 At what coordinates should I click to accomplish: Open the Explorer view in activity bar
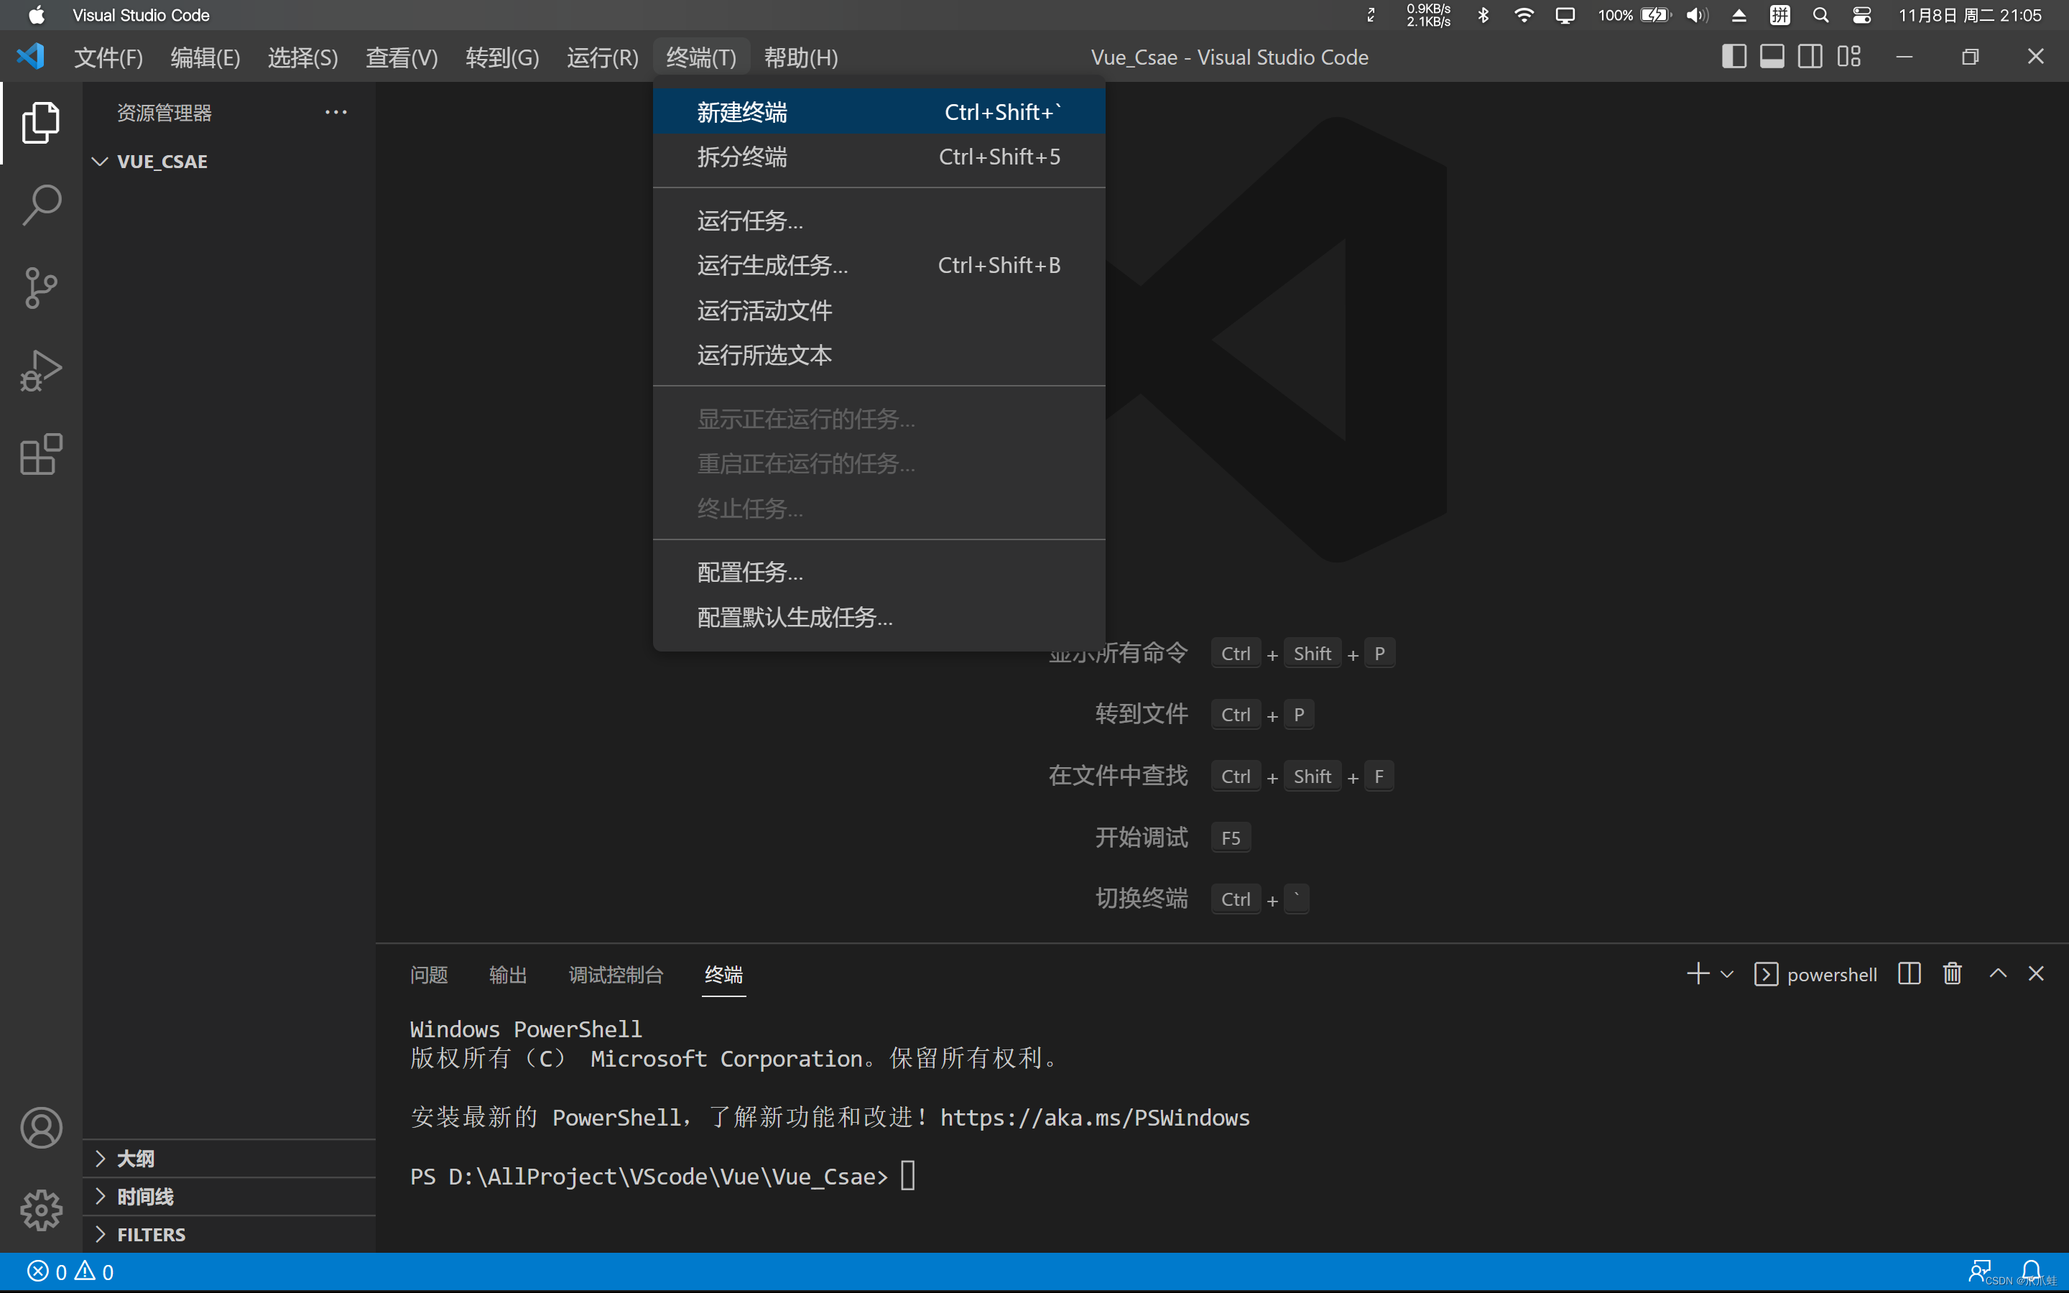pyautogui.click(x=40, y=122)
